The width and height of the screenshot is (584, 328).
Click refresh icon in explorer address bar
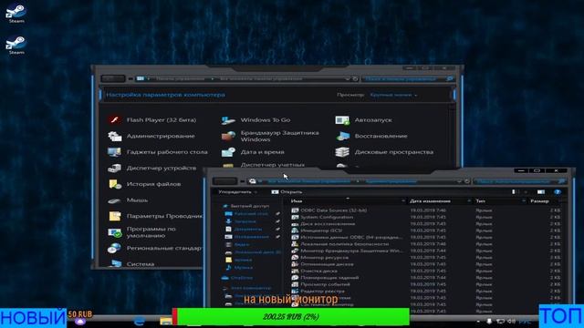tap(467, 181)
